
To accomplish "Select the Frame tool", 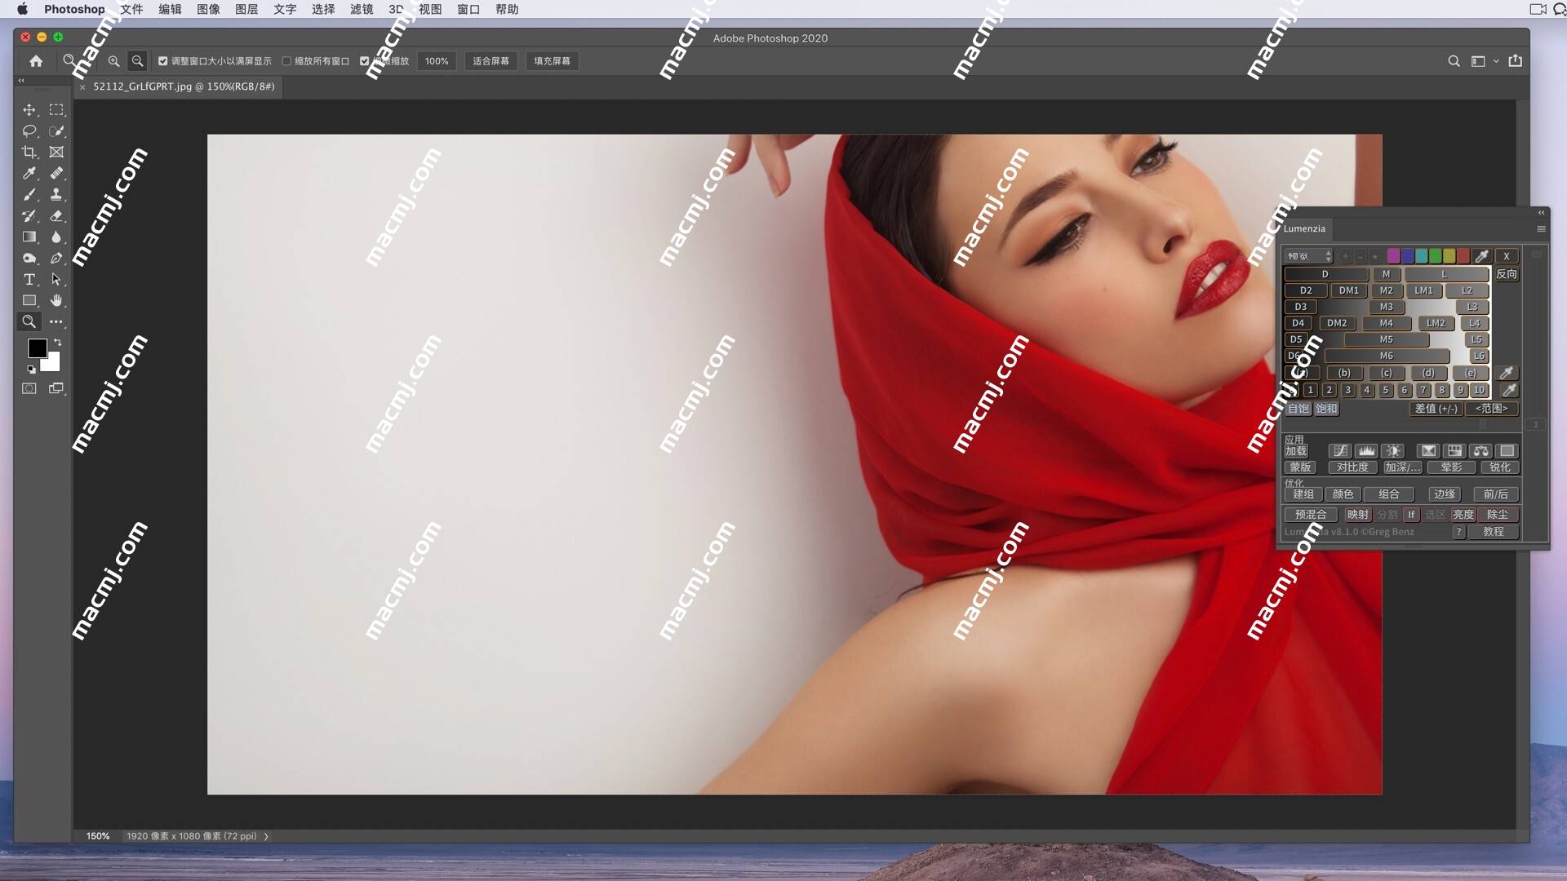I will coord(56,153).
